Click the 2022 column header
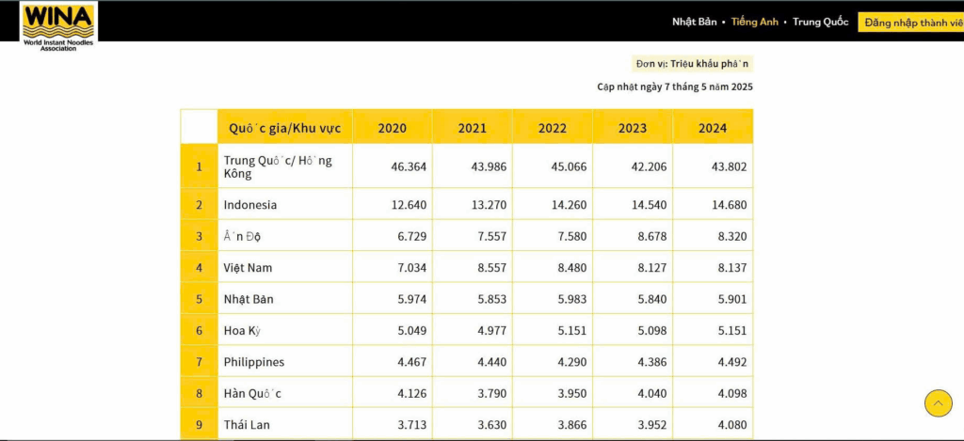Screen dimensions: 964x441 coord(553,128)
